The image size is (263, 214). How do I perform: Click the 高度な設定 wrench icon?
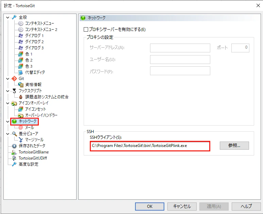(14, 164)
